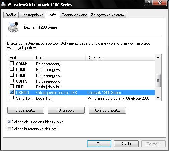The height and width of the screenshot is (151, 169).
Task: Click Wysyłanie do programu OneNote 2007 text
Action: [118, 98]
